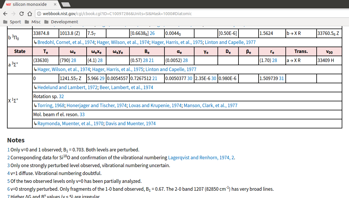Open Hager, Wilson, et al., 1974 under b state
Image resolution: width=349 pixels, height=198 pixels.
123,42
